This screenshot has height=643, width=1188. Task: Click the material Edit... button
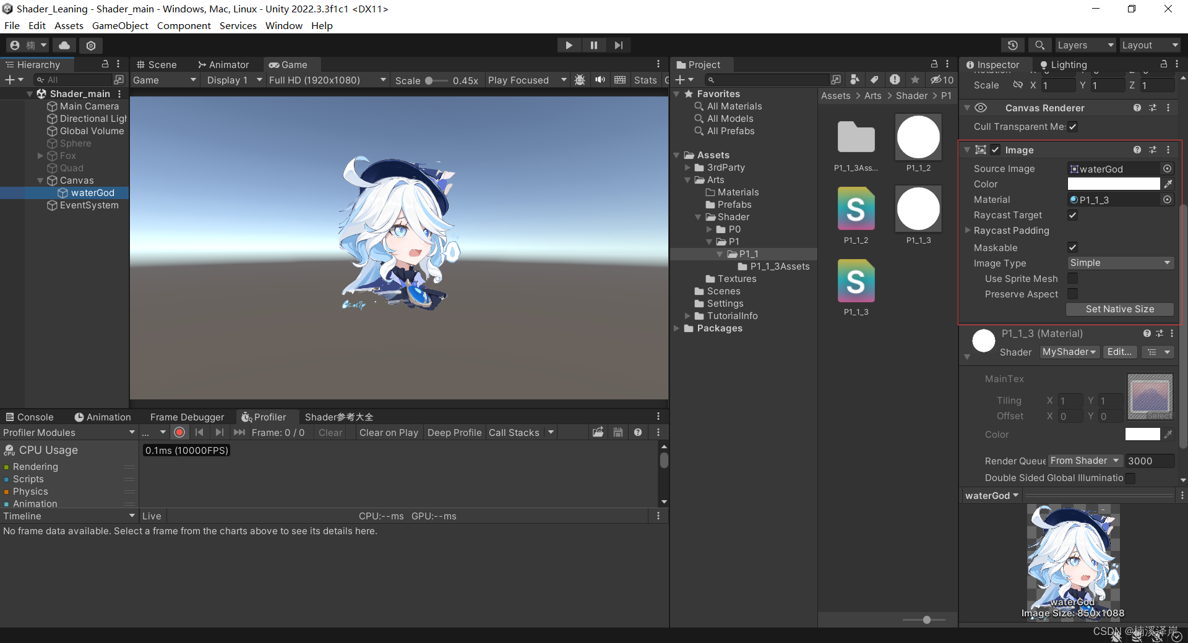(x=1119, y=352)
